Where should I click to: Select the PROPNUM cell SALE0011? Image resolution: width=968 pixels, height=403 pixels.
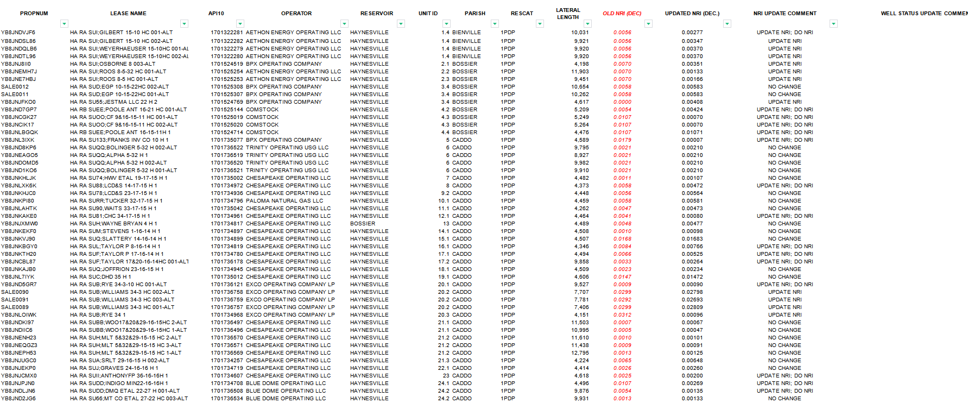[x=15, y=95]
